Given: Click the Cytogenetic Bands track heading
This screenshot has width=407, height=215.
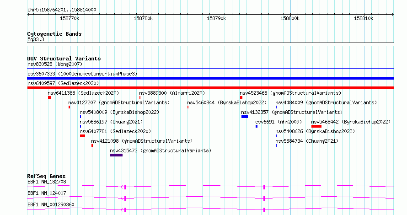Looking at the screenshot, I should [x=54, y=34].
